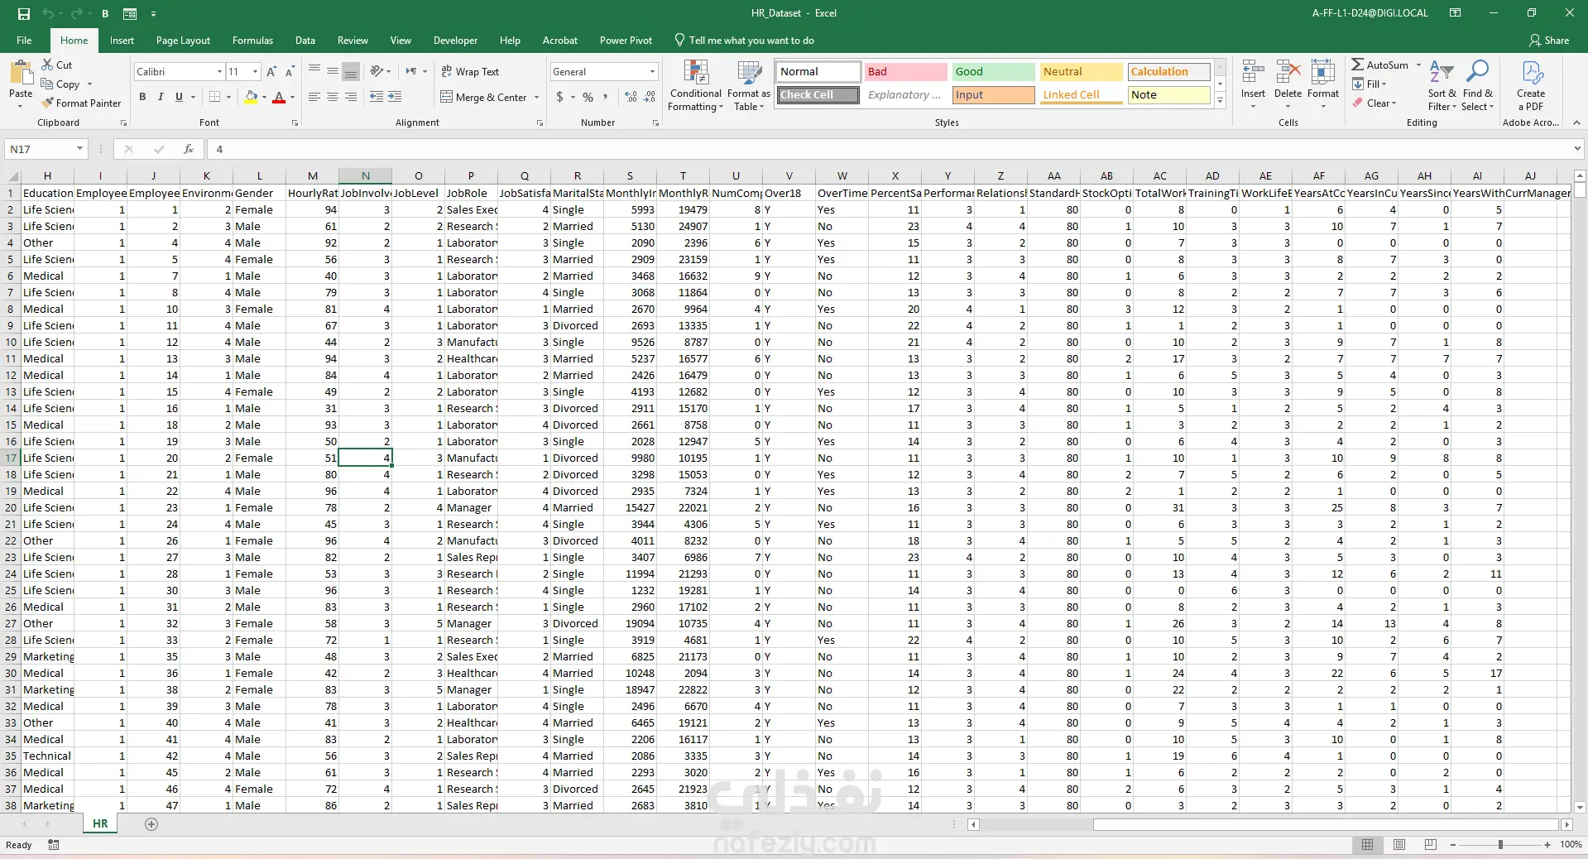Click the font color A swatch
This screenshot has height=859, width=1588.
279,98
